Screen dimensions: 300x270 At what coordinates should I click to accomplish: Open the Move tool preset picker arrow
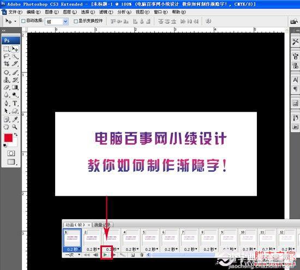pos(15,21)
